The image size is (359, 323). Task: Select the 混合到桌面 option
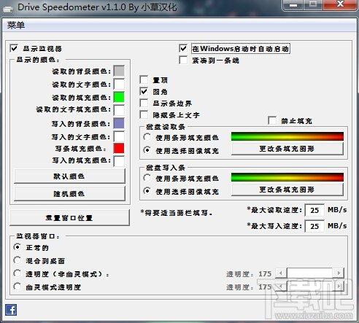click(18, 260)
